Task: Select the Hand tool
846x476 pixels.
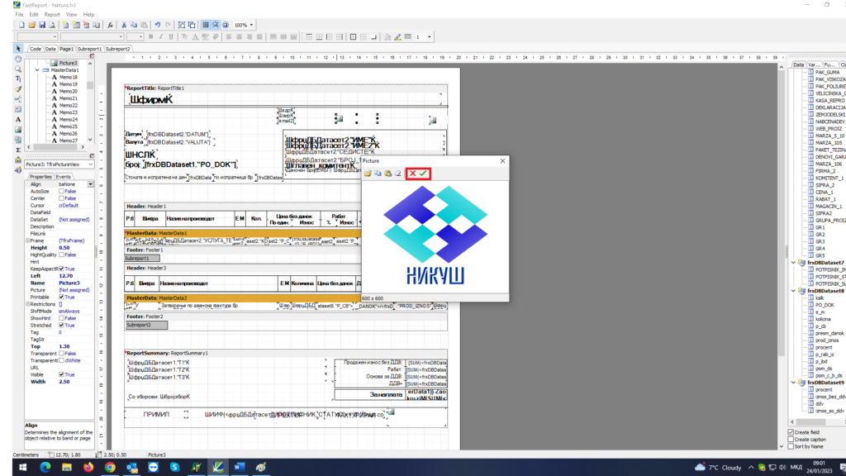Action: click(x=18, y=59)
